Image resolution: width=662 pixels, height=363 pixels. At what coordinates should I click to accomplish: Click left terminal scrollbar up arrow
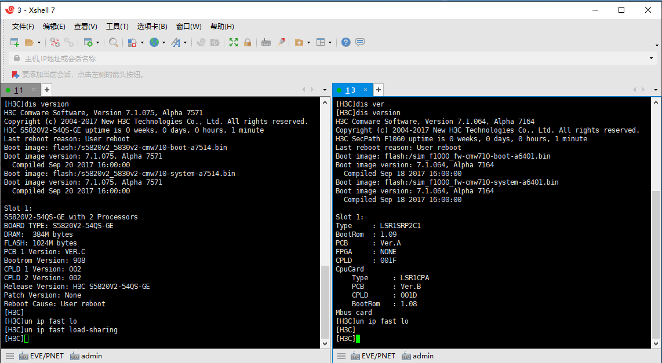click(325, 102)
